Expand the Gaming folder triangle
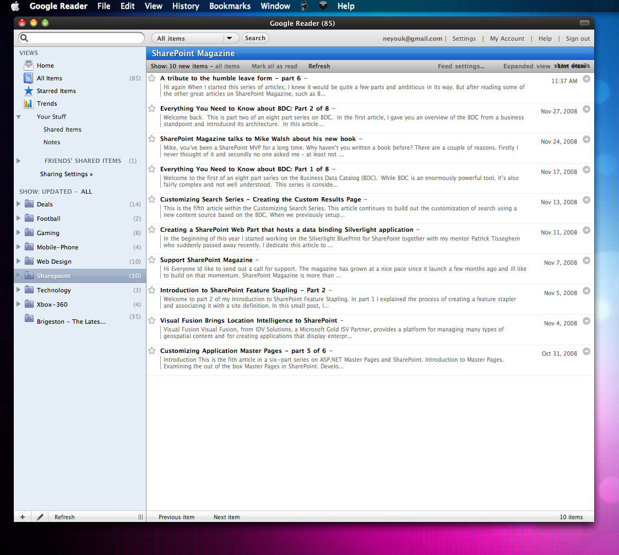 pos(18,232)
